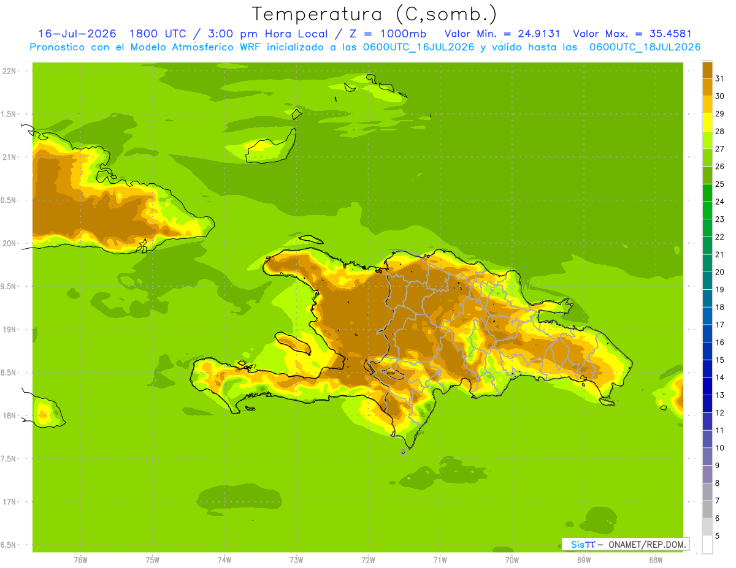Click 'Valor Min. = 24.9131' text

[502, 34]
